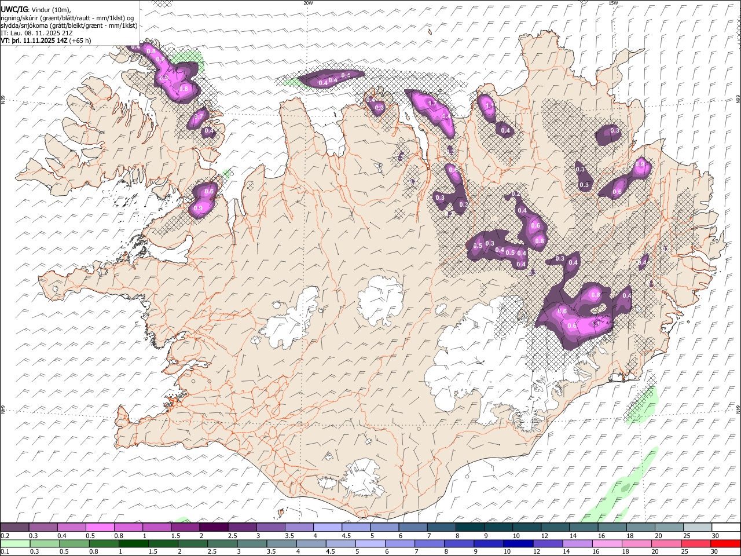This screenshot has height=556, width=741.
Task: Click the 20W longitude label
Action: point(308,3)
